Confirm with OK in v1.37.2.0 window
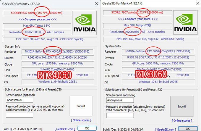 coord(87,128)
